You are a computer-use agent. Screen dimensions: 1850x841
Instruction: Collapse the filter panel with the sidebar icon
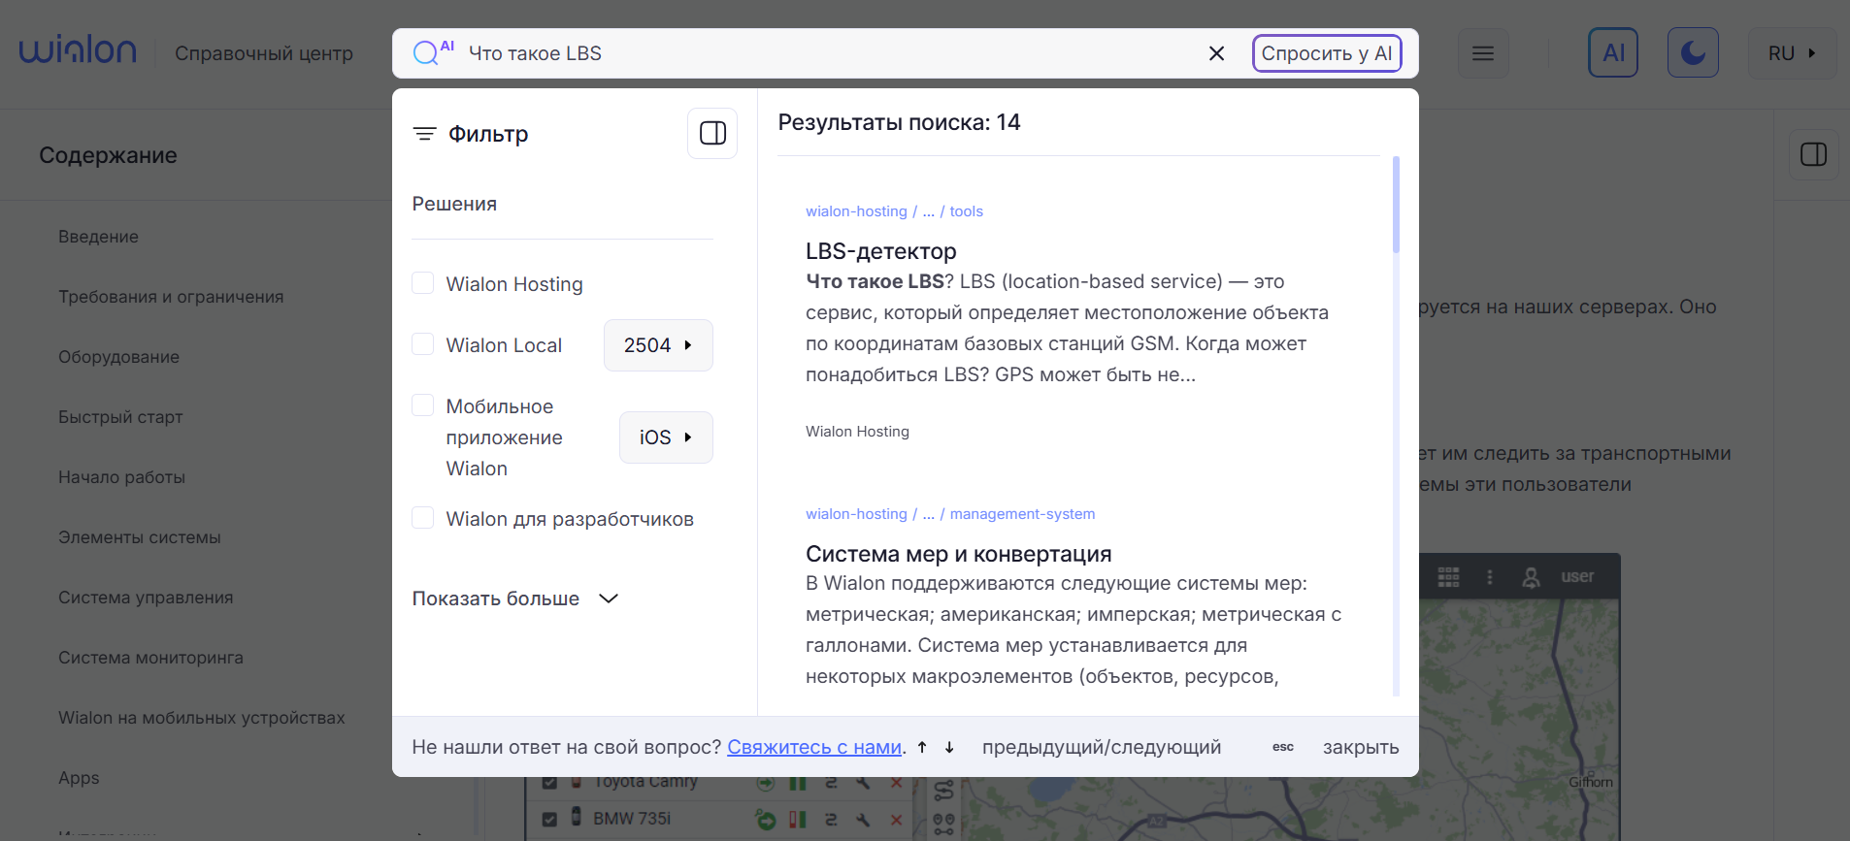(x=712, y=133)
